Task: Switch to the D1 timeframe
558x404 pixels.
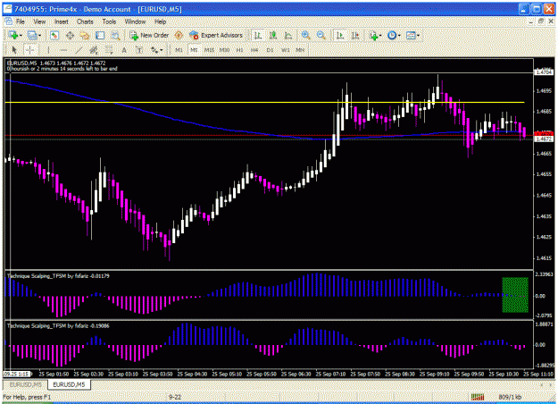Action: (270, 50)
